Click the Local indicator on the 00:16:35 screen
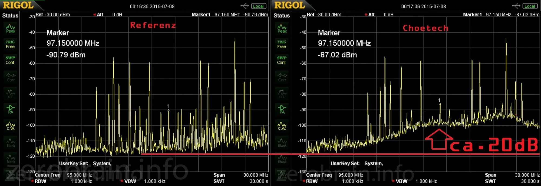541x186 pixels. [x=259, y=6]
